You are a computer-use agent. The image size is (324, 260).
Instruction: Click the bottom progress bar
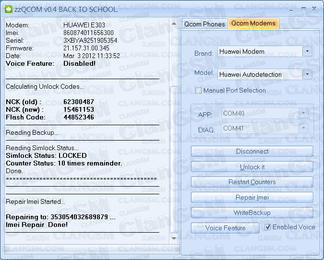click(x=92, y=249)
